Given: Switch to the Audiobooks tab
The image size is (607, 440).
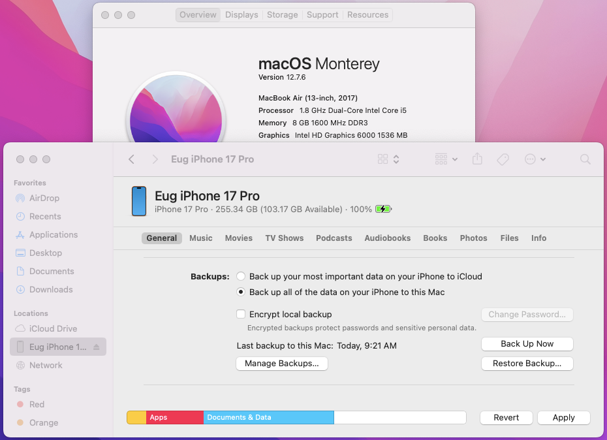Looking at the screenshot, I should tap(388, 238).
